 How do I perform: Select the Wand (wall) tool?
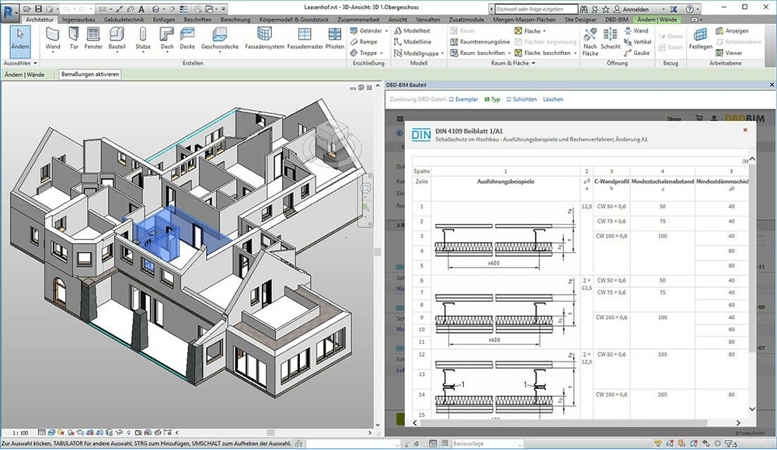[53, 39]
